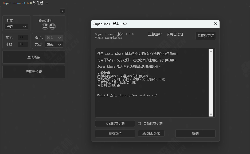This screenshot has width=250, height=154.
Task: Click the 已注册到 label
Action: (155, 34)
